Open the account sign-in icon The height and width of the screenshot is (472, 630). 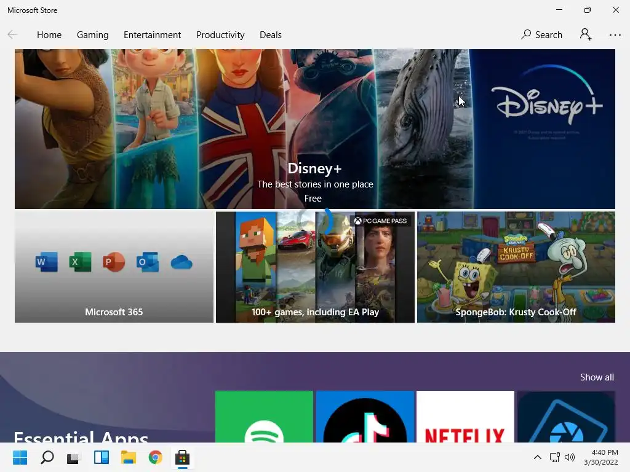[x=586, y=34]
